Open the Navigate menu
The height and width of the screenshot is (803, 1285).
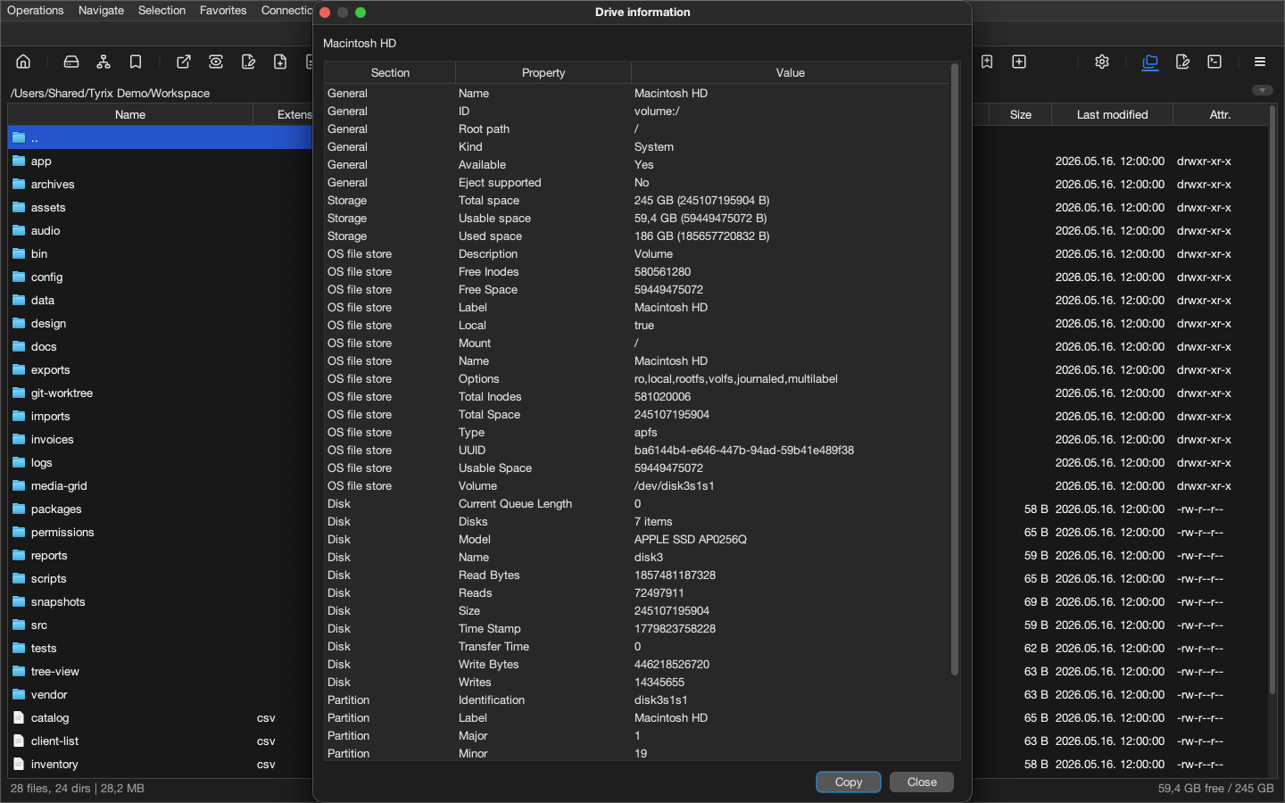pyautogui.click(x=101, y=11)
